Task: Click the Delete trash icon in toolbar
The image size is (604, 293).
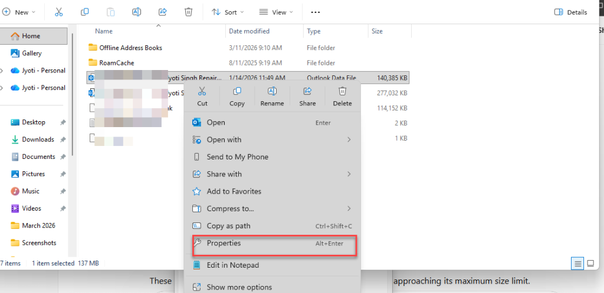Action: [x=188, y=12]
